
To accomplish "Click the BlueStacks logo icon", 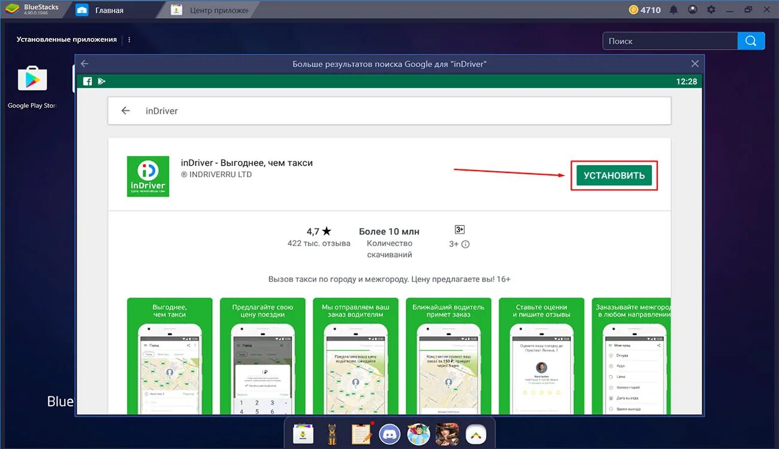I will [12, 10].
